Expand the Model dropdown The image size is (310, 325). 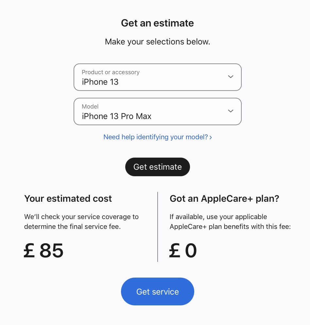pyautogui.click(x=157, y=111)
